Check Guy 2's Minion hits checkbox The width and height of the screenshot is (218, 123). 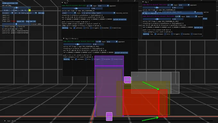(x=165, y=34)
